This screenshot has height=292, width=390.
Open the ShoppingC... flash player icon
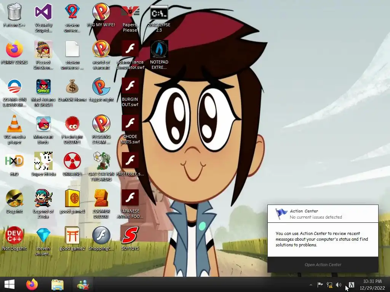(x=101, y=235)
